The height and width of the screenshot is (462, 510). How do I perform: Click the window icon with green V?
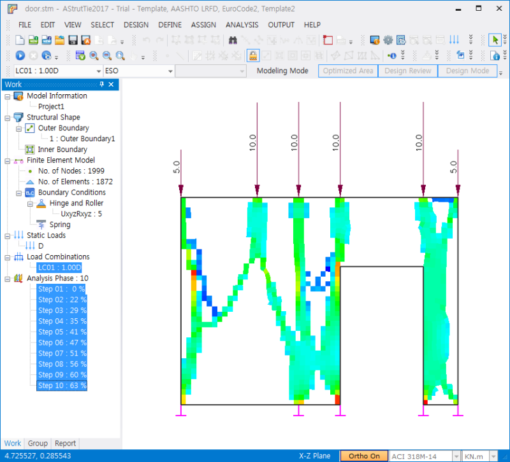click(80, 55)
